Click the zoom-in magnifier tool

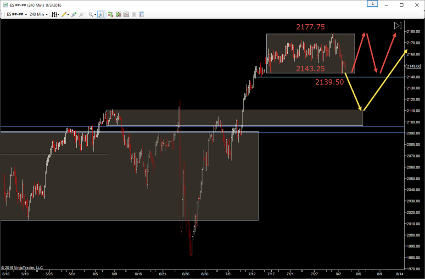pos(101,14)
